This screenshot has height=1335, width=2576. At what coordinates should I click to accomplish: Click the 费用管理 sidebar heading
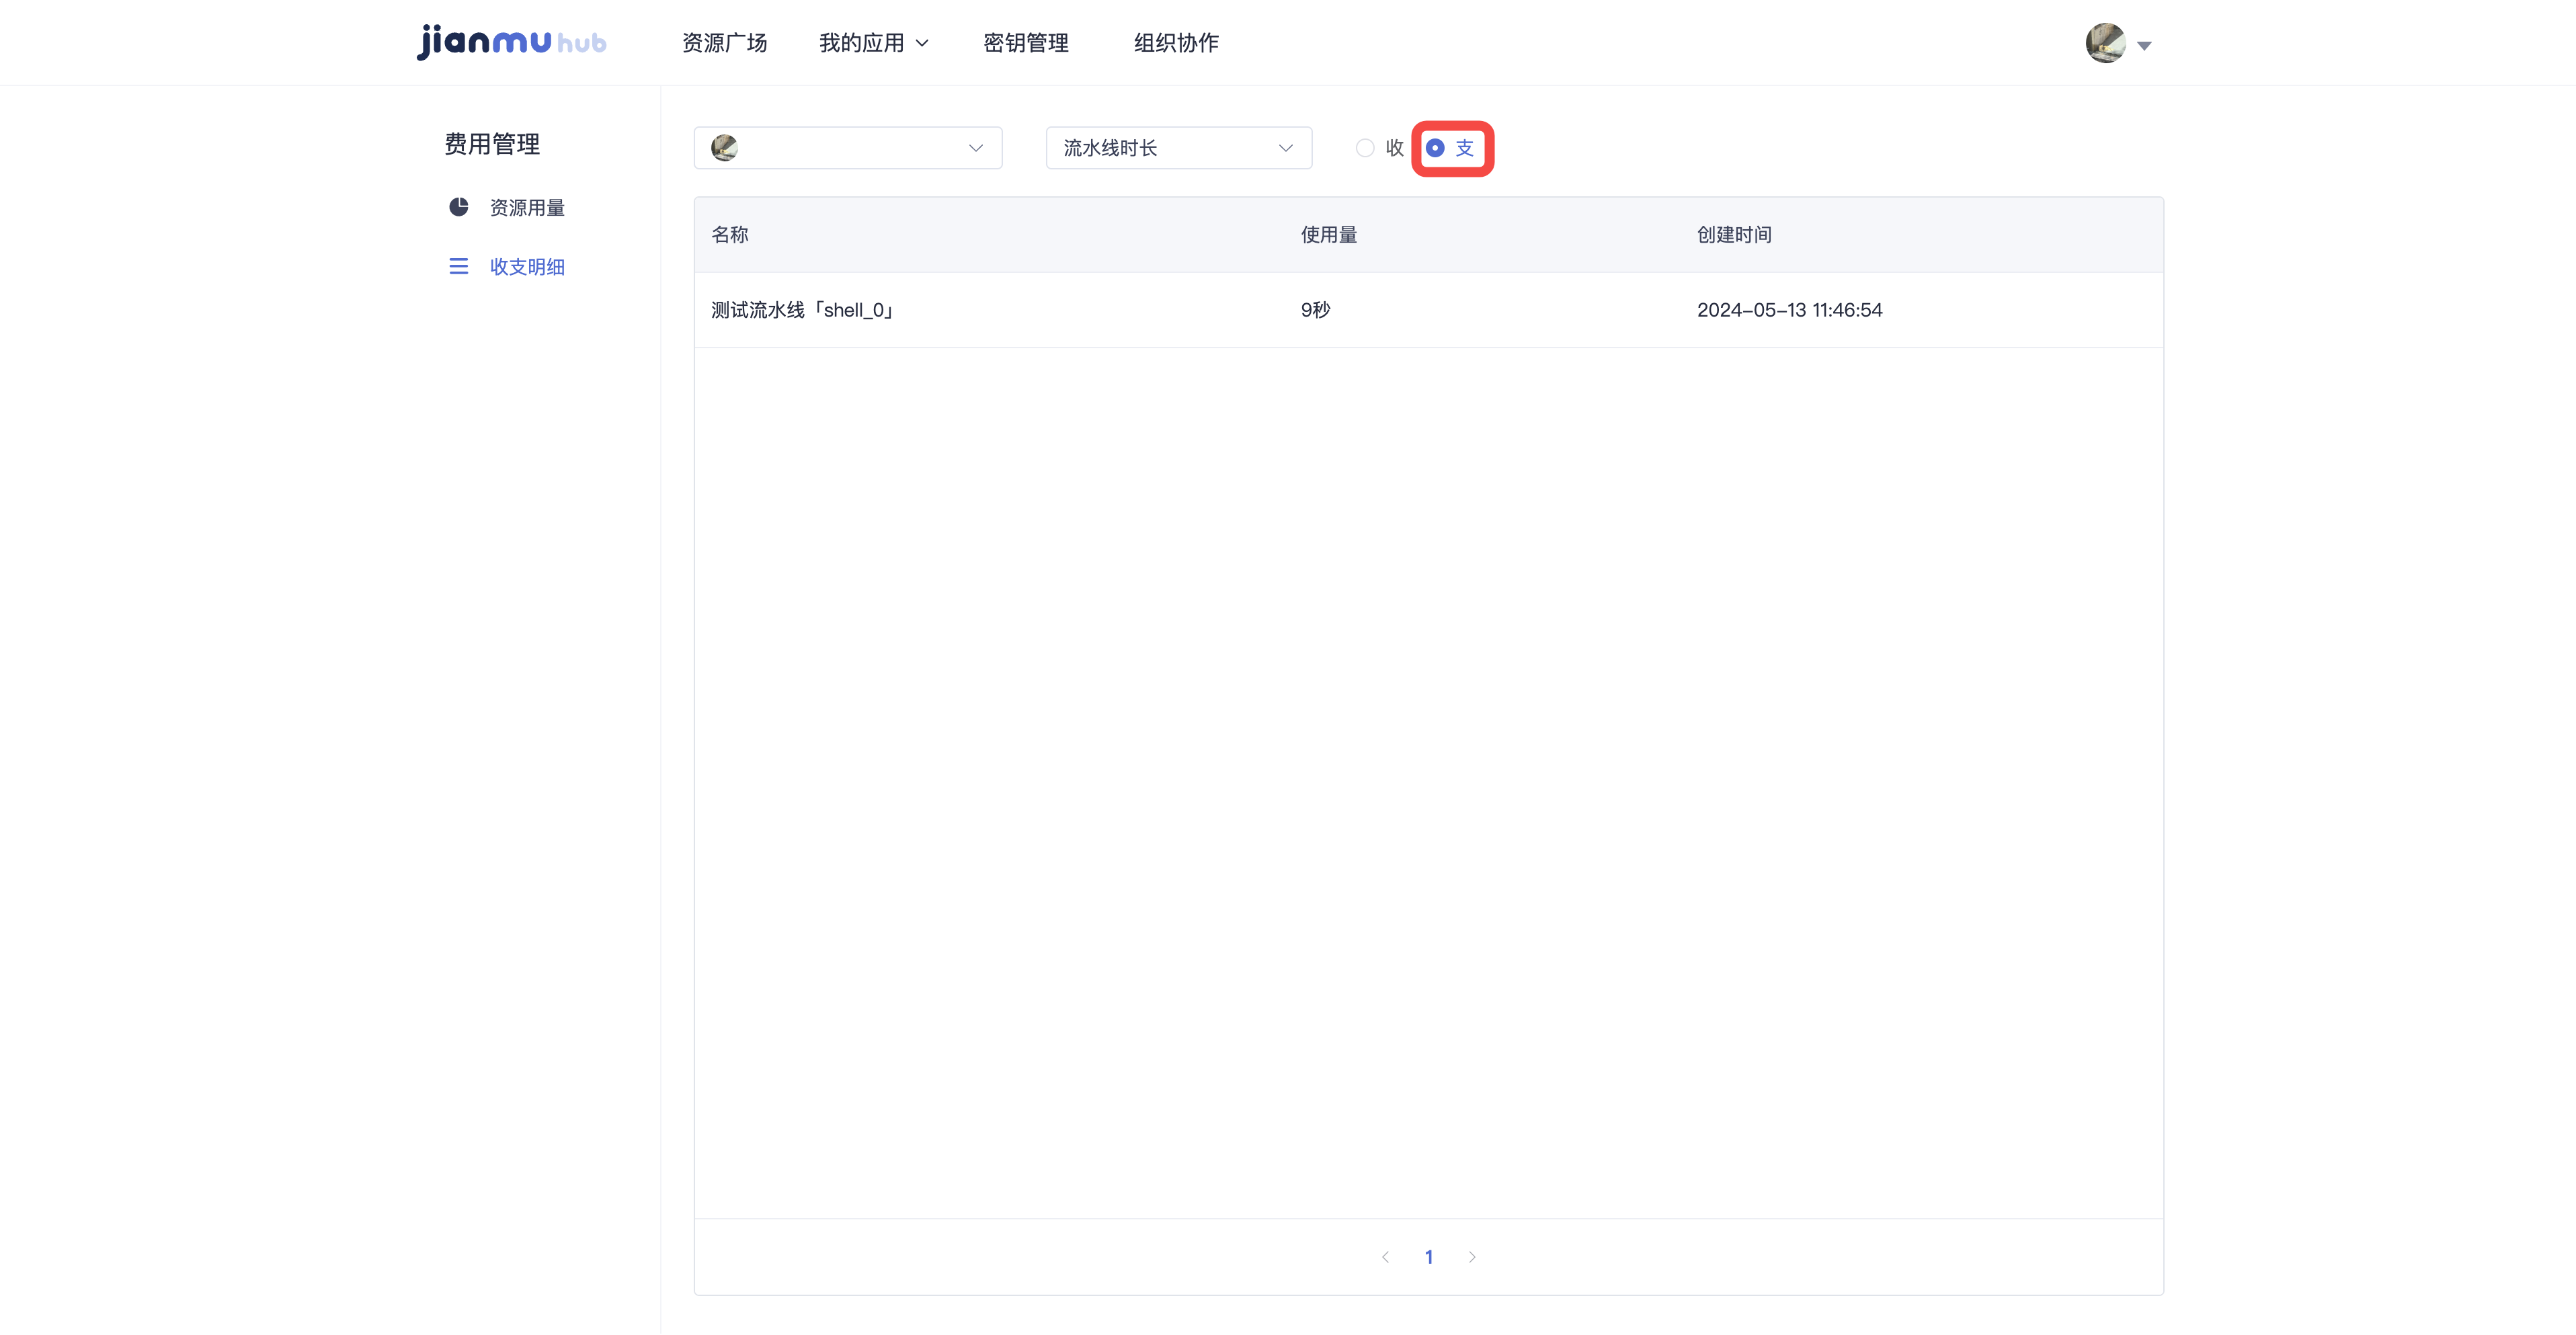tap(492, 144)
